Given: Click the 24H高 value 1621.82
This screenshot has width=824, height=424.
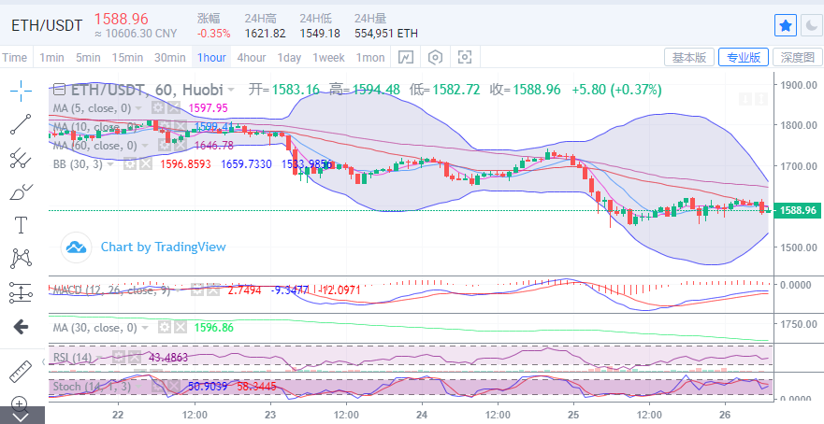Looking at the screenshot, I should pos(265,34).
